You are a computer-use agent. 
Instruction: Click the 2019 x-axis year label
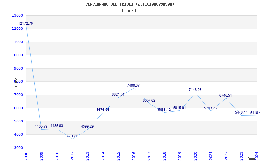(180, 156)
